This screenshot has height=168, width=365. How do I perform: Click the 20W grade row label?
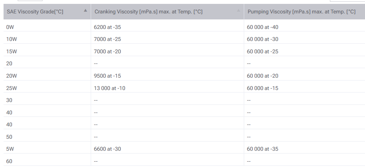click(x=11, y=76)
